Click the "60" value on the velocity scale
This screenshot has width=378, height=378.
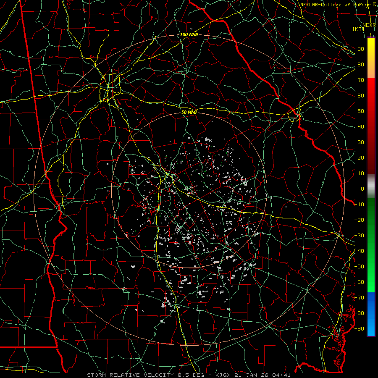coord(361,95)
